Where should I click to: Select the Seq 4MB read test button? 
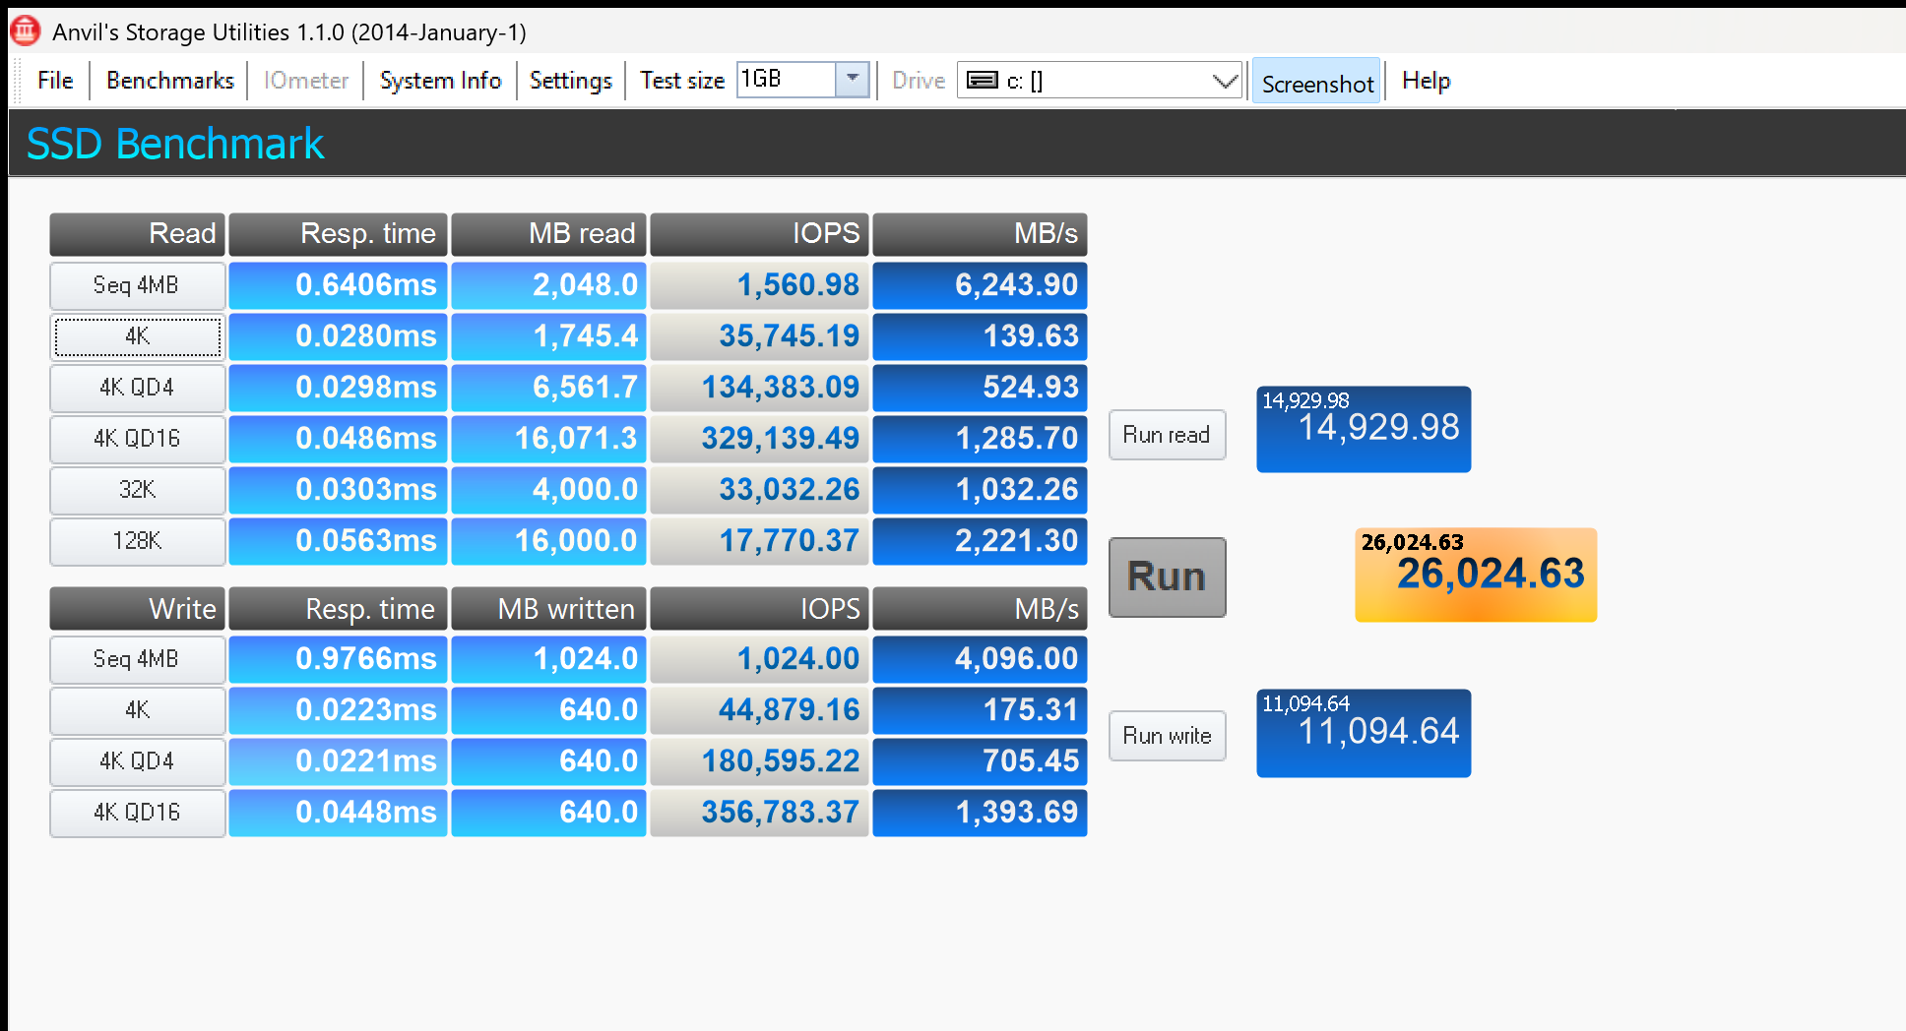pos(137,285)
